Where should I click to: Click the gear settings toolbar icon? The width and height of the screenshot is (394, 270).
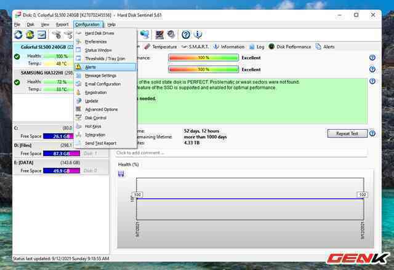171,34
